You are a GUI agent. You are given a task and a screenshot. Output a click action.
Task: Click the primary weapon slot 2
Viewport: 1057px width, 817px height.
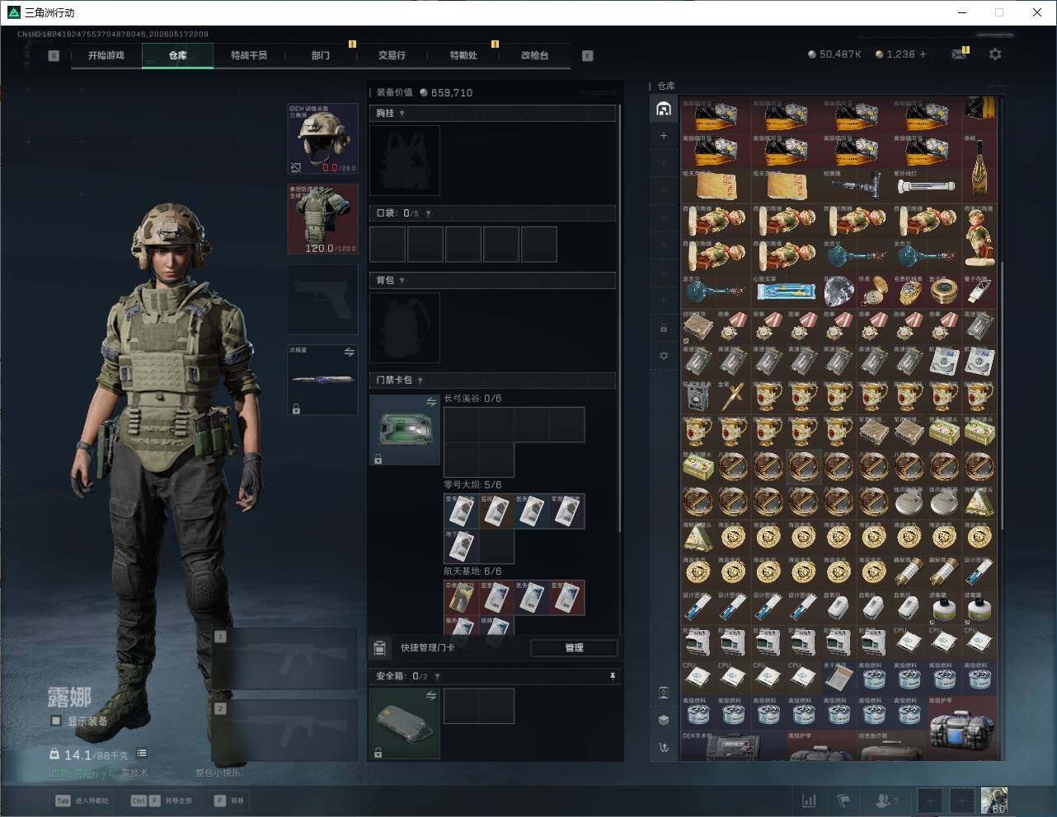click(x=285, y=731)
